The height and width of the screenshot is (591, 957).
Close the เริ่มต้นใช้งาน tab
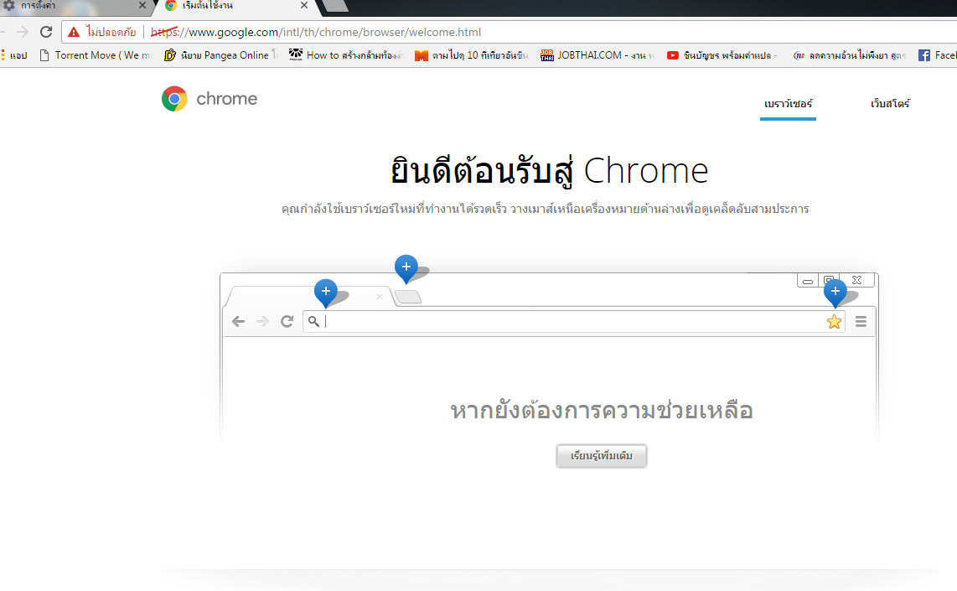tap(304, 6)
